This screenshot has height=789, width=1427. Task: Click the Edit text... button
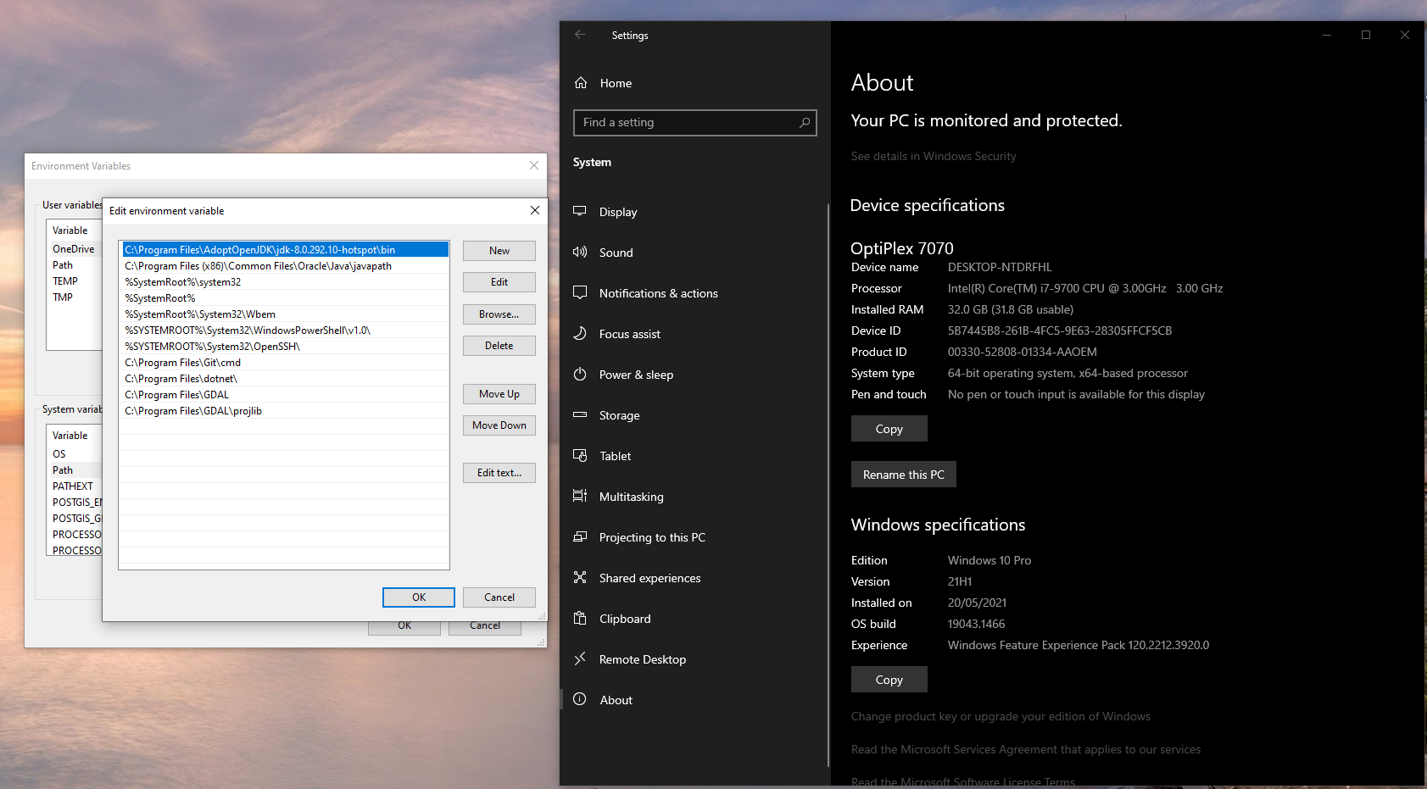[x=499, y=473]
